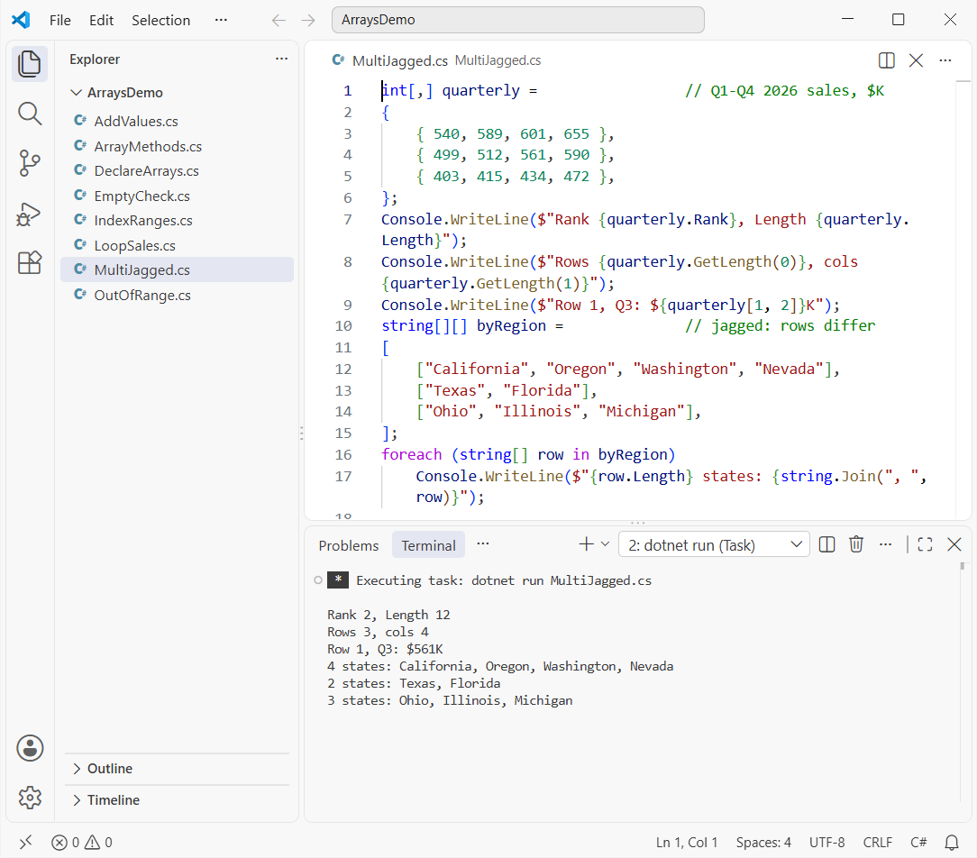Click the 'Rank 2, Length 12' terminal output
This screenshot has height=858, width=977.
coord(388,615)
